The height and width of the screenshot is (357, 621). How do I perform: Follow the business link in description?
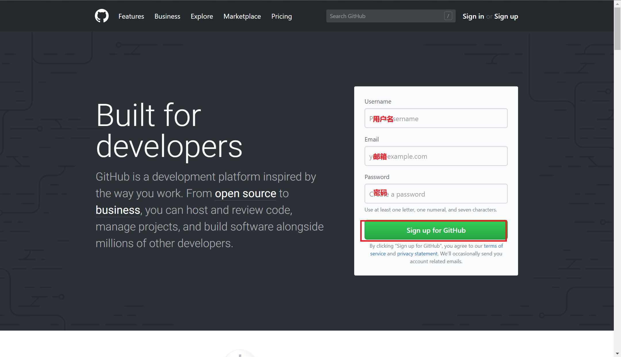point(118,210)
